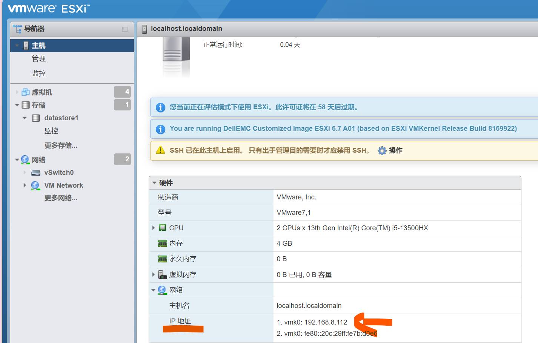The height and width of the screenshot is (343, 538).
Task: Expand the 虚拟闪存 row arrow
Action: pos(153,274)
